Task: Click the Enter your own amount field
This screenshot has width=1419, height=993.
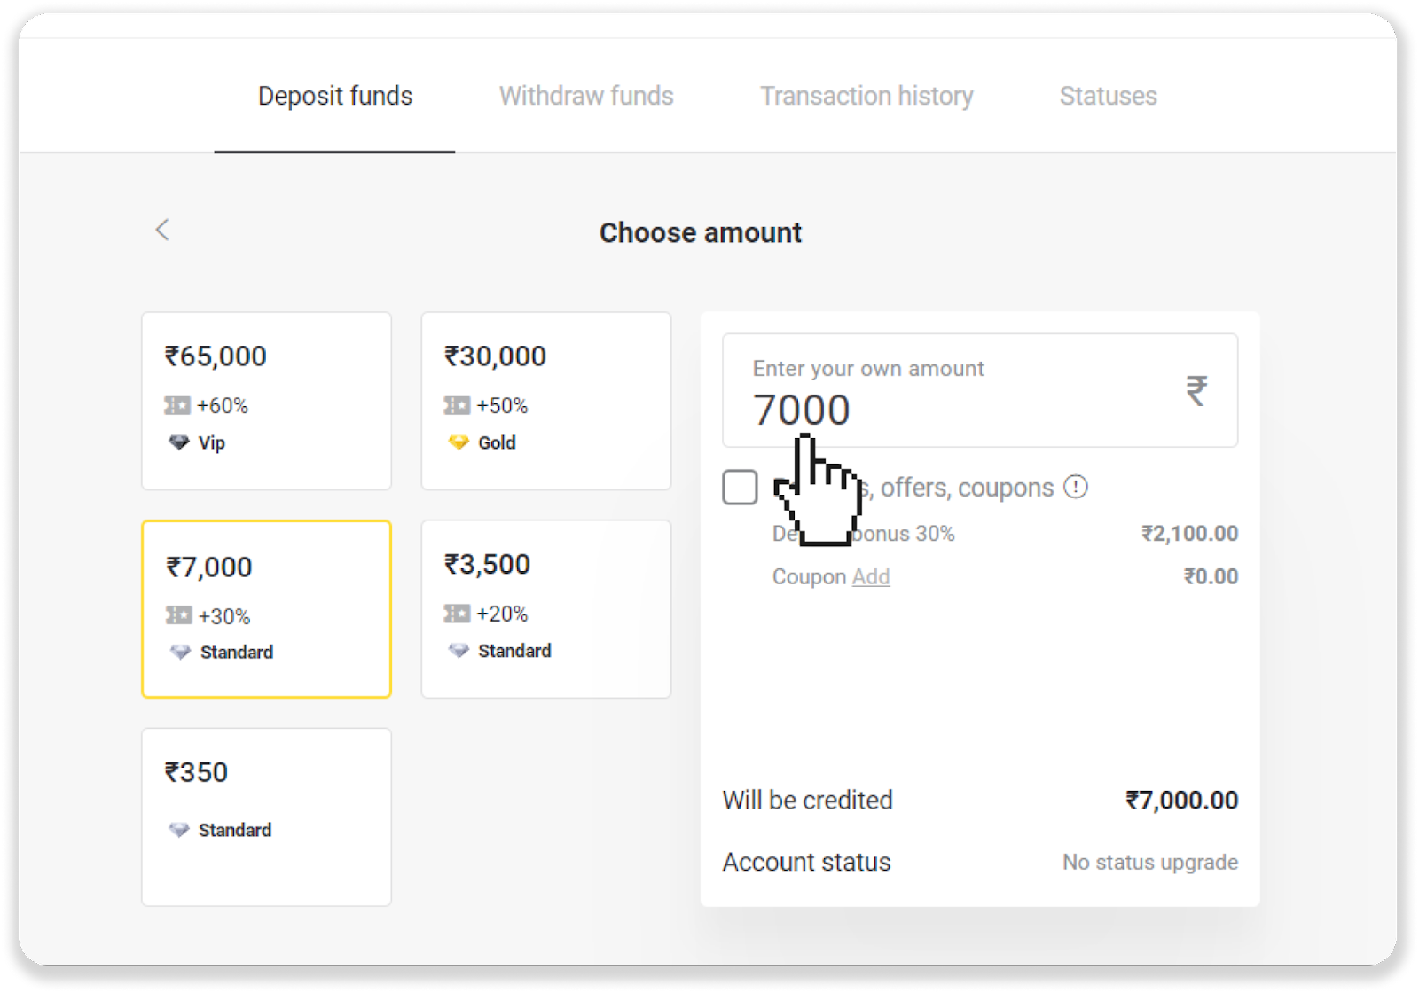Action: coord(958,391)
